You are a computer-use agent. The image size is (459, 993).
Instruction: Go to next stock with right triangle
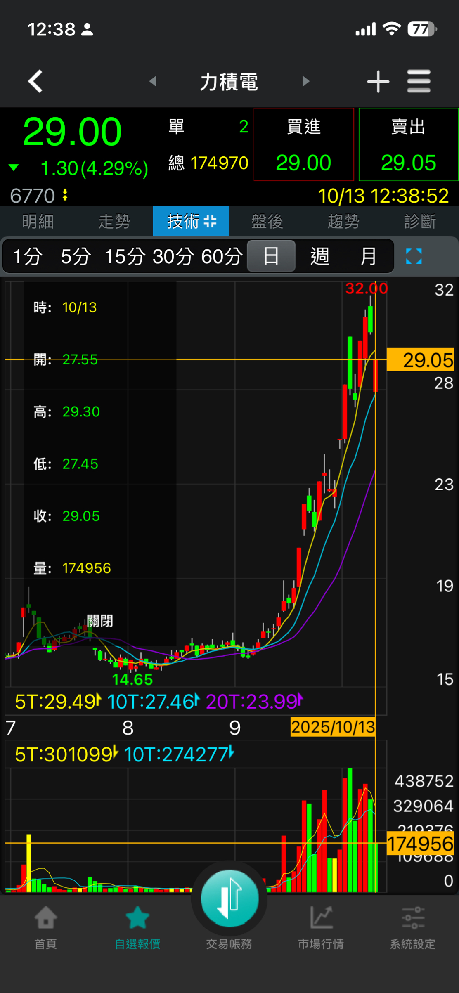click(306, 81)
